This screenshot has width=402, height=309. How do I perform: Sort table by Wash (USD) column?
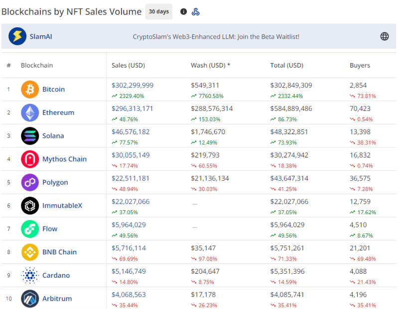pyautogui.click(x=210, y=66)
